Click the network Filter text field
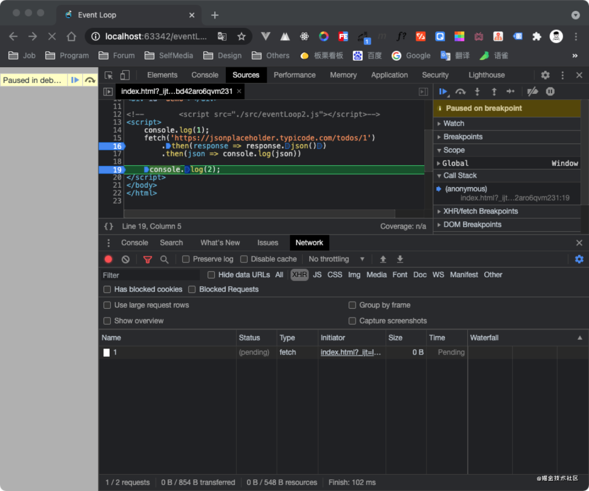The image size is (589, 491). [x=151, y=275]
